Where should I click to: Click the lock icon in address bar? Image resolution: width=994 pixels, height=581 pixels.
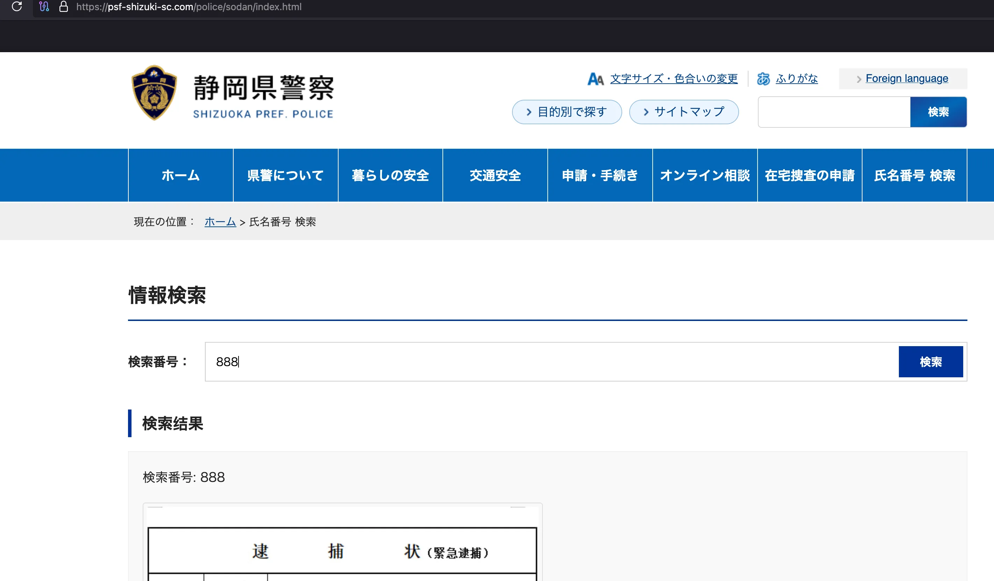point(64,6)
